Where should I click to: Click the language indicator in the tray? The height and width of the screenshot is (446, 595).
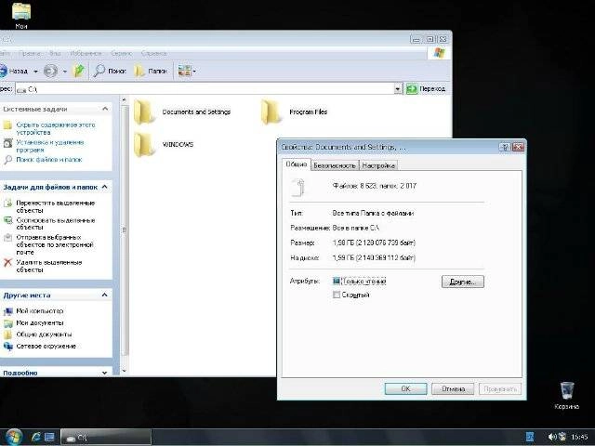point(530,437)
